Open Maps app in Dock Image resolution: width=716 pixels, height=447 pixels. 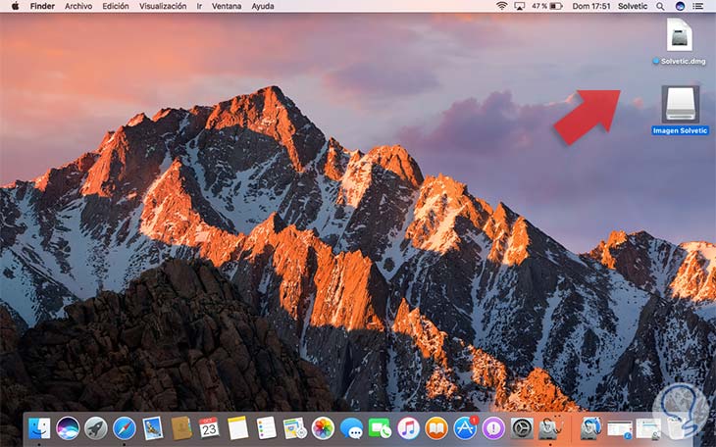[x=294, y=428]
